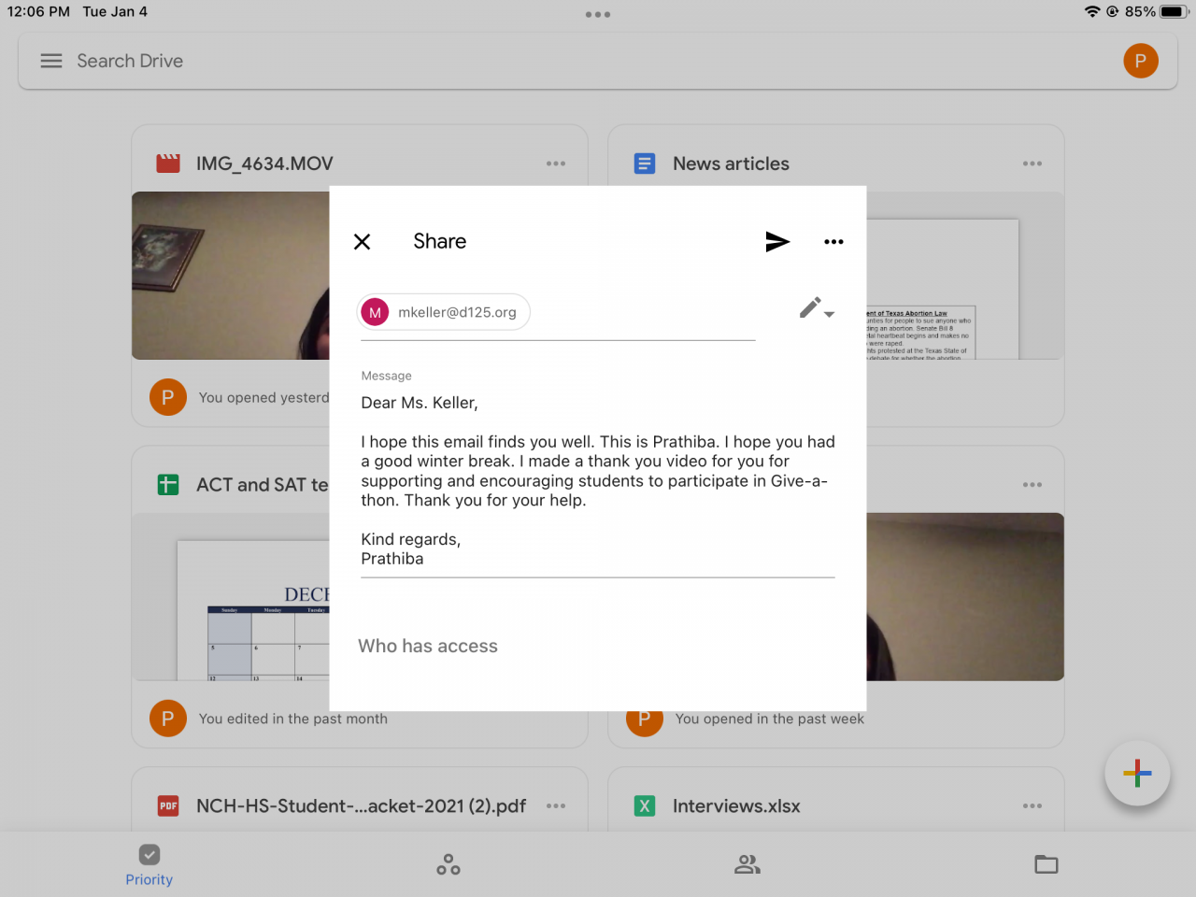The image size is (1196, 897).
Task: Click the video file type icon
Action: point(168,164)
